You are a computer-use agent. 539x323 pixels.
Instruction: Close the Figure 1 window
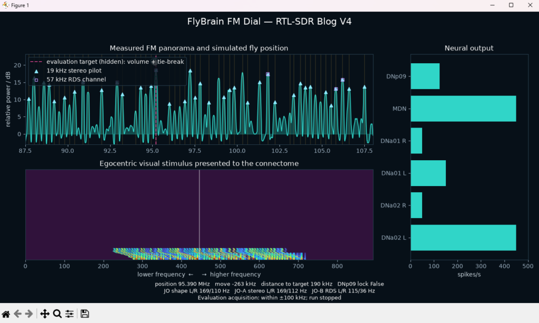click(x=530, y=5)
